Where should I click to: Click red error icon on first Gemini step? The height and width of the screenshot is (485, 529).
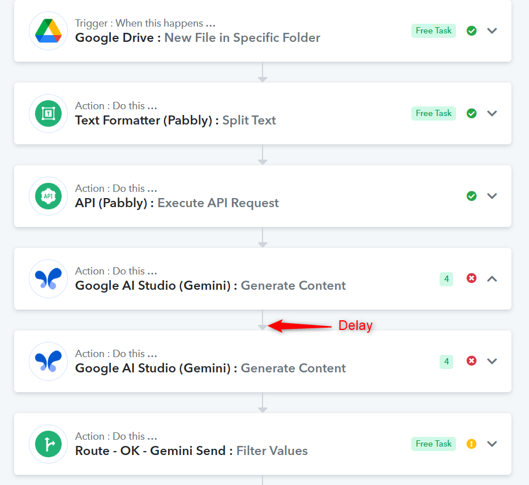pyautogui.click(x=471, y=278)
